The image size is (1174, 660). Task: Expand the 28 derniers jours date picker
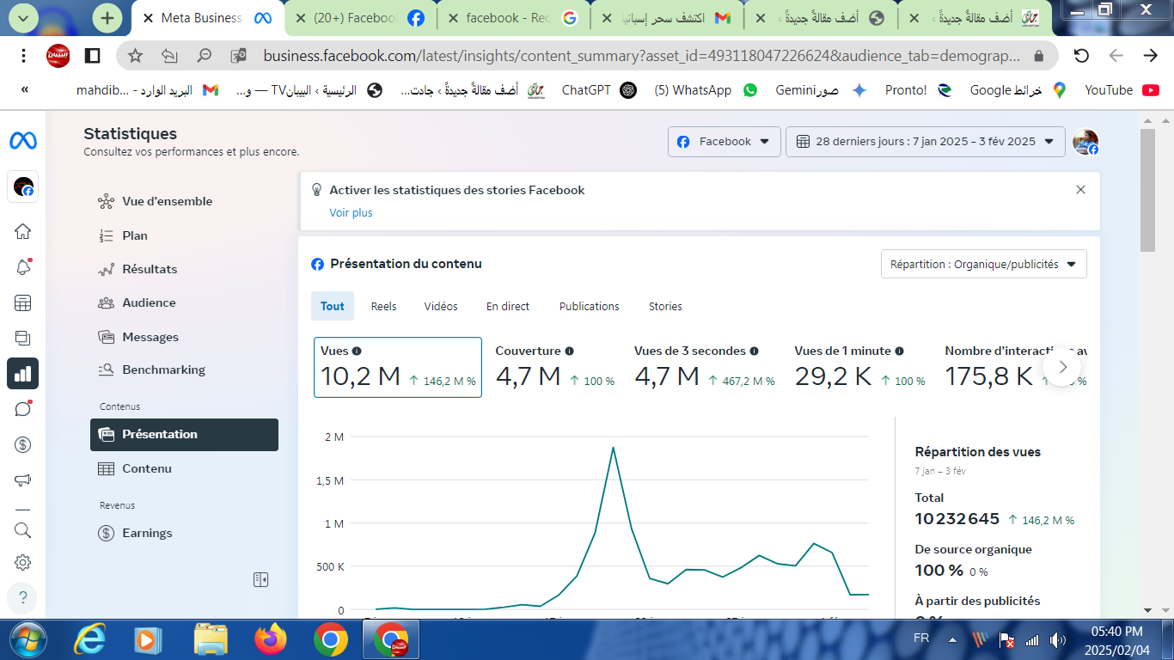coord(925,142)
